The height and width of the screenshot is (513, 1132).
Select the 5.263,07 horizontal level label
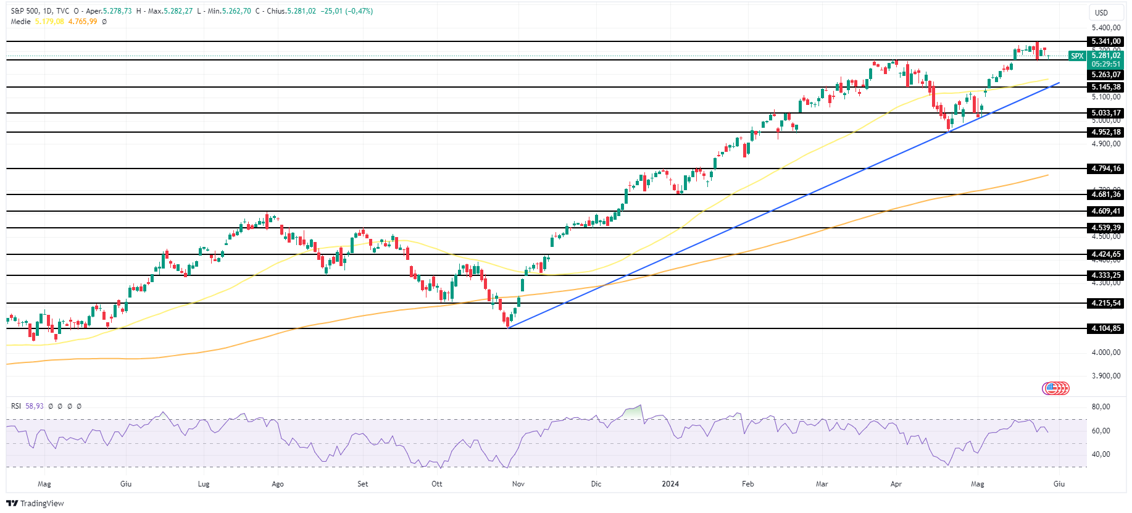[1105, 75]
